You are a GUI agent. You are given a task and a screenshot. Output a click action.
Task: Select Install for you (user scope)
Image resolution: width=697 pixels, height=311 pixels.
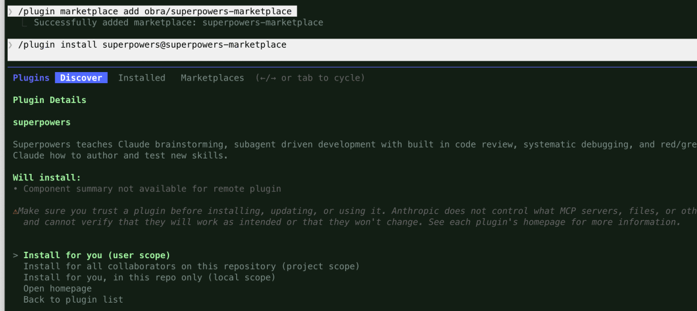click(x=97, y=256)
